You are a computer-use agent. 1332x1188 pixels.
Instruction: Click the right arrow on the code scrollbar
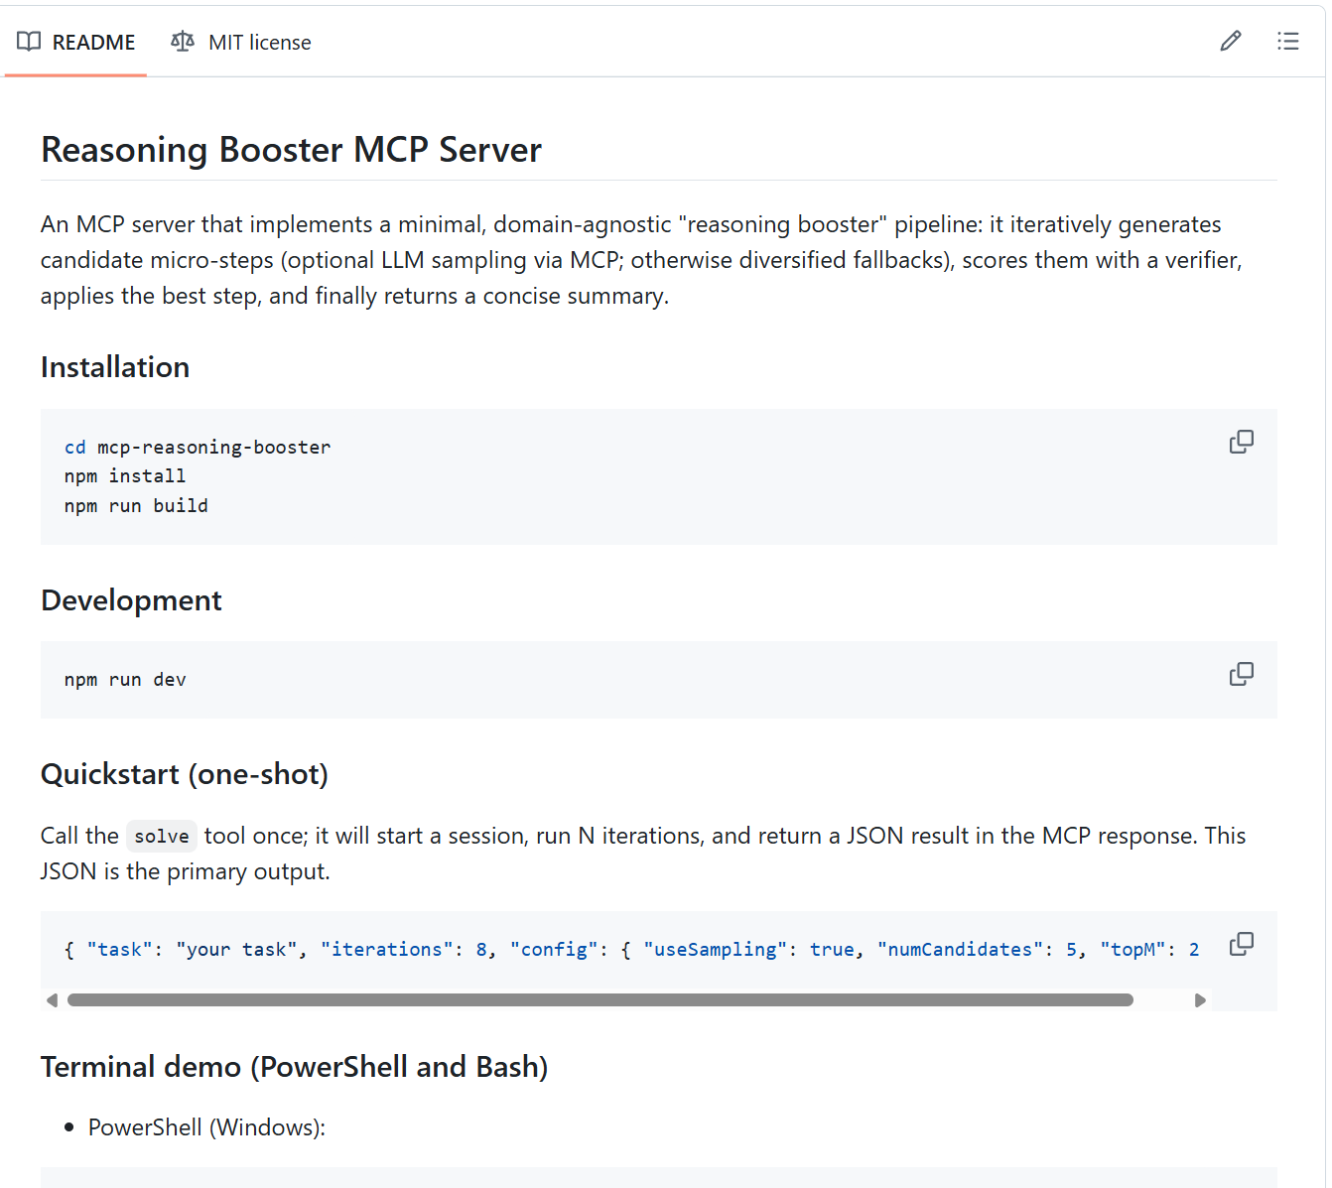click(x=1200, y=1000)
